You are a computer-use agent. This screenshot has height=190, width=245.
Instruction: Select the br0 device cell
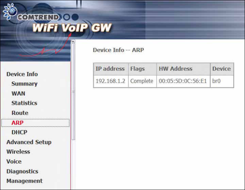click(222, 82)
